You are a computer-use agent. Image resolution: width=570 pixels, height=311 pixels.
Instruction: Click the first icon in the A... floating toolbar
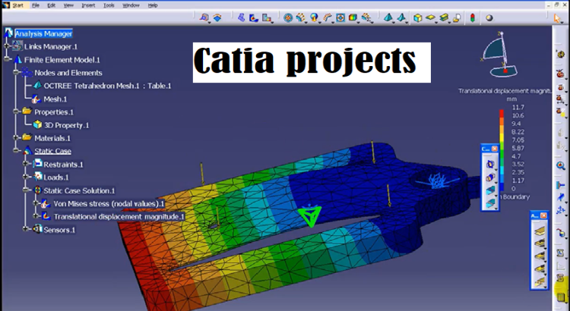pyautogui.click(x=539, y=230)
